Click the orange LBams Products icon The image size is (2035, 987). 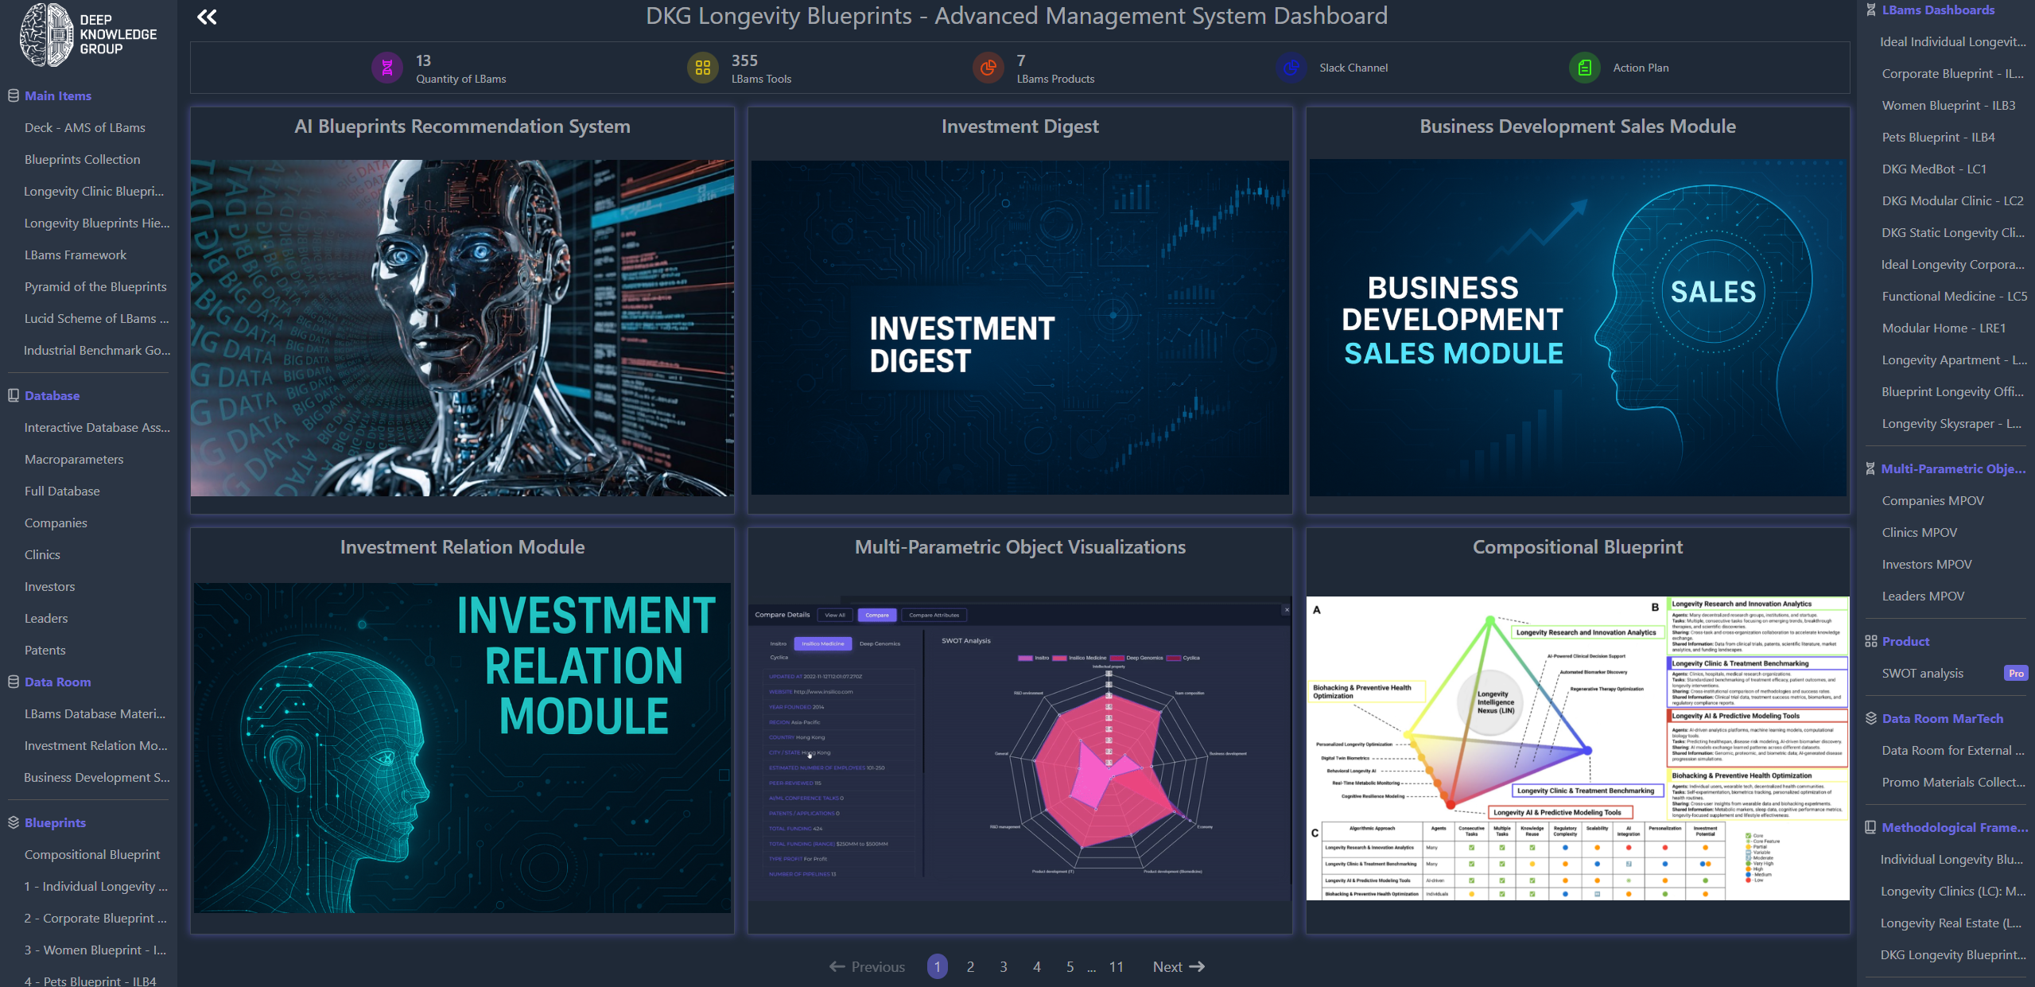click(x=988, y=68)
